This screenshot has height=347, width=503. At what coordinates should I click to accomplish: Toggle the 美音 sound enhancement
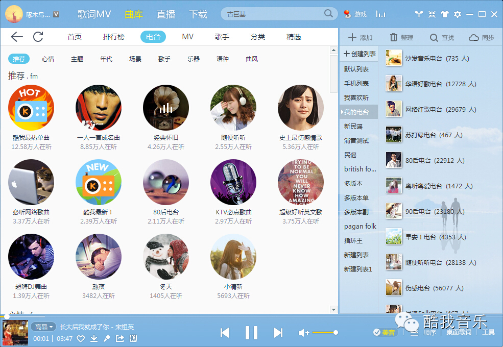click(x=385, y=333)
